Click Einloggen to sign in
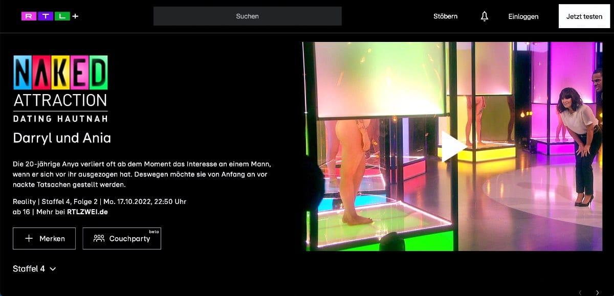 coord(523,16)
